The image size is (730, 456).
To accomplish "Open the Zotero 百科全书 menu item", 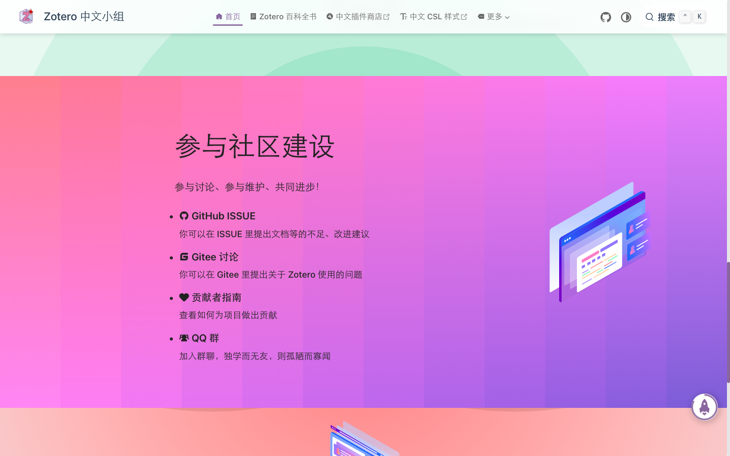I will pyautogui.click(x=287, y=16).
